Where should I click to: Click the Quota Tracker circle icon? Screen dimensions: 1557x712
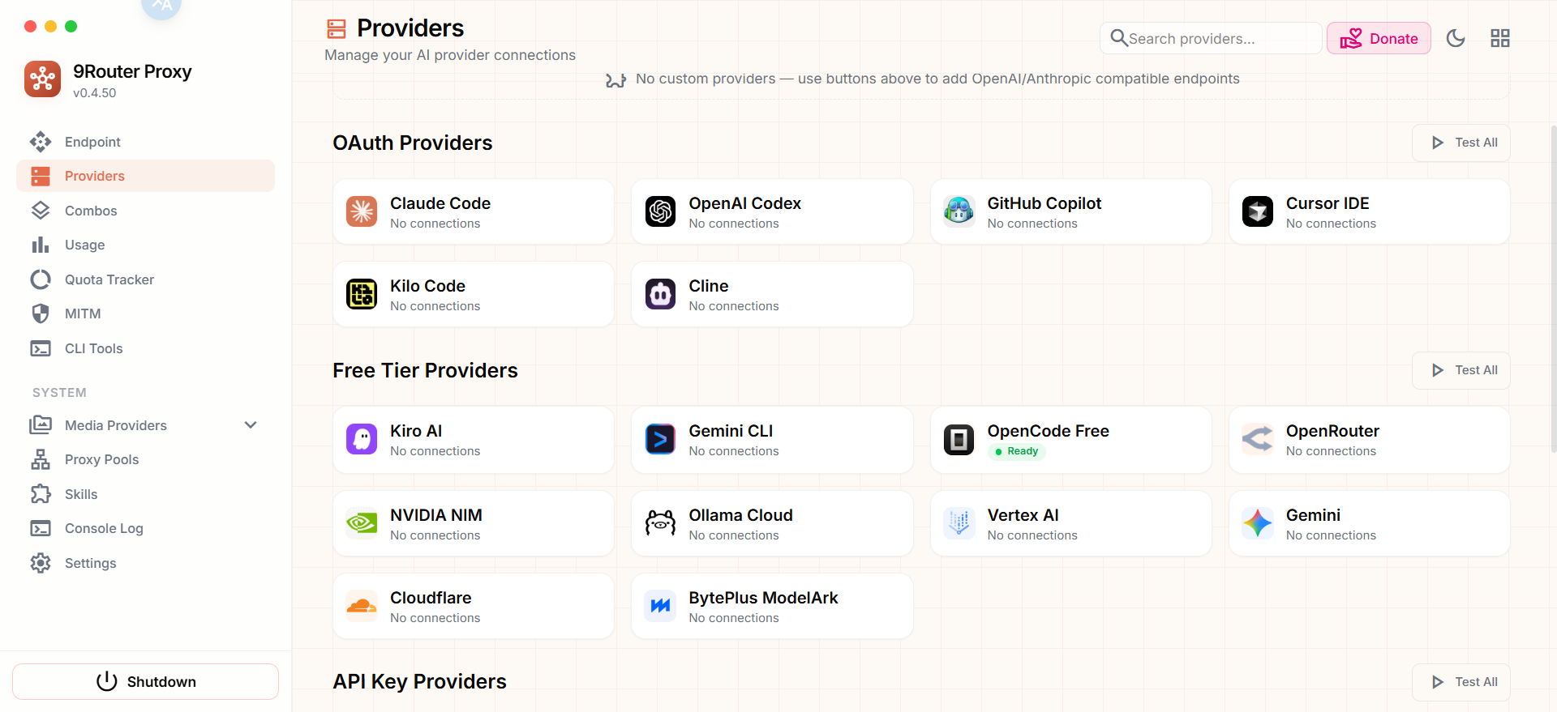coord(41,279)
